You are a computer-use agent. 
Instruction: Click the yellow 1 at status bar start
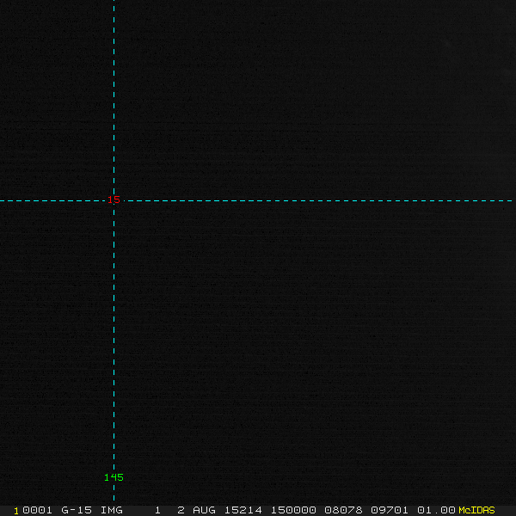tap(16, 510)
